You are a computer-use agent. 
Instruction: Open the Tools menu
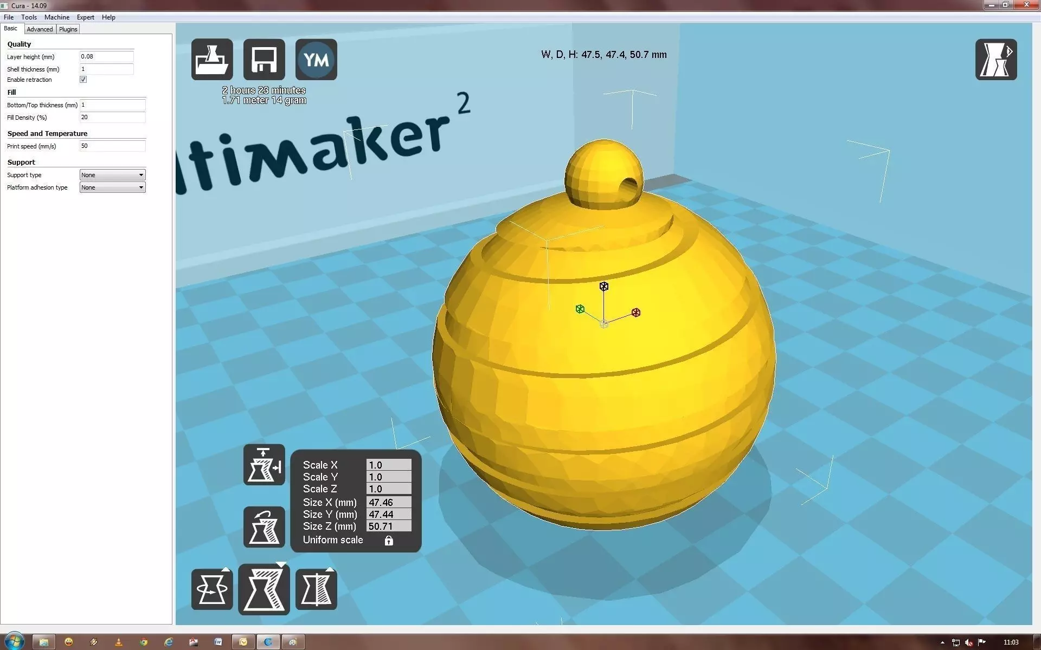coord(29,17)
